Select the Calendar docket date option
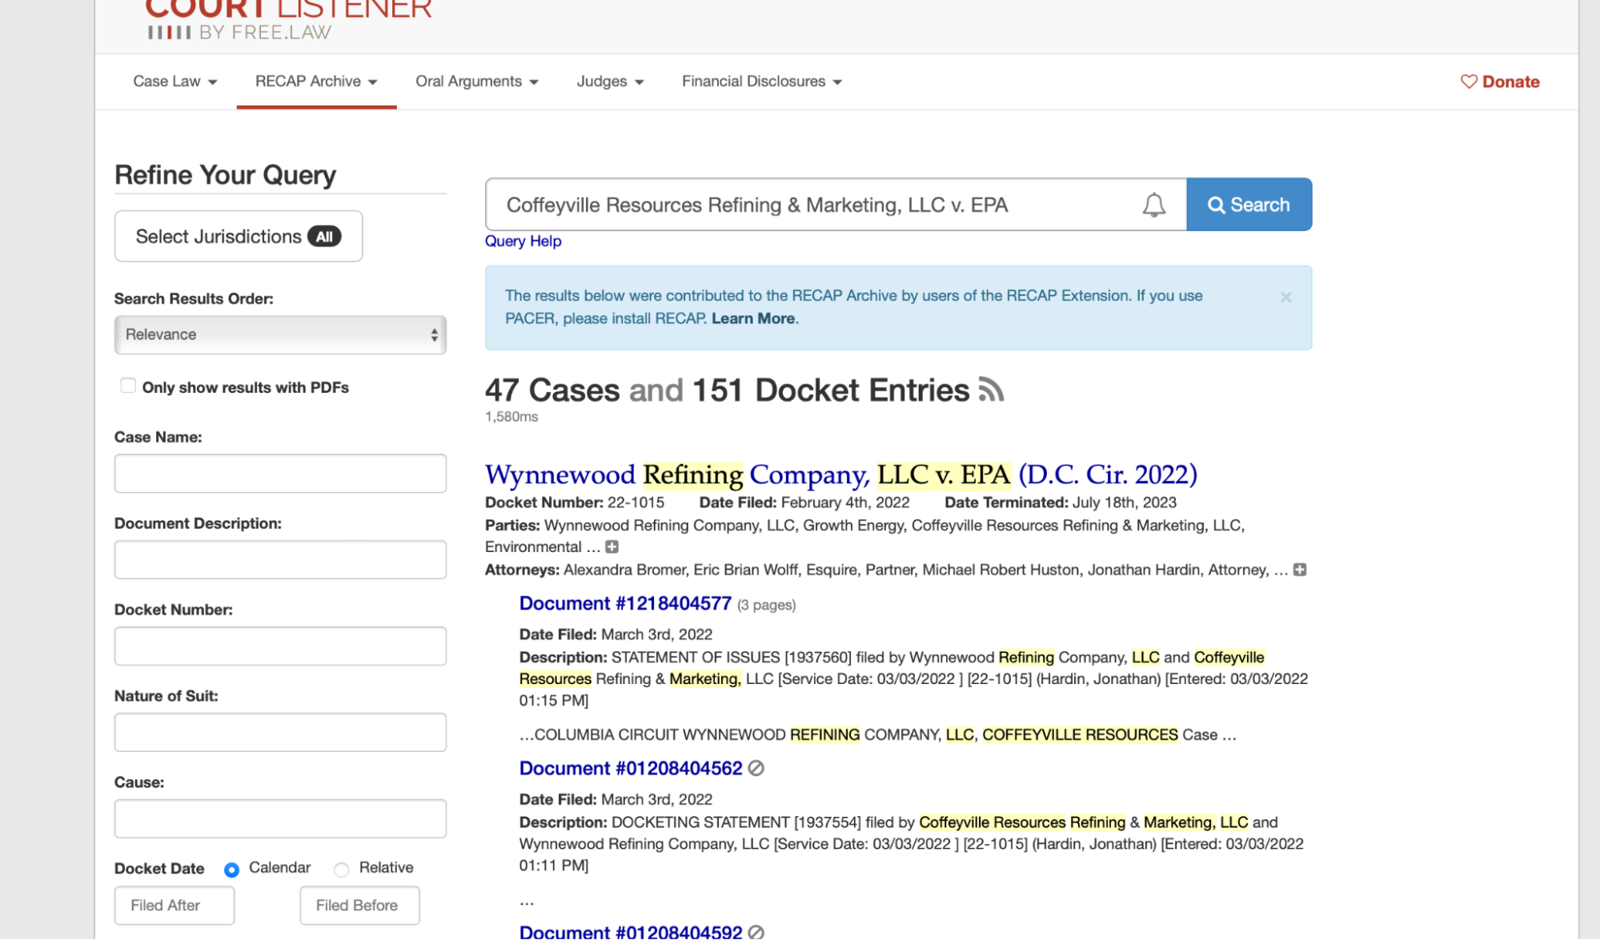The height and width of the screenshot is (940, 1600). click(x=231, y=870)
